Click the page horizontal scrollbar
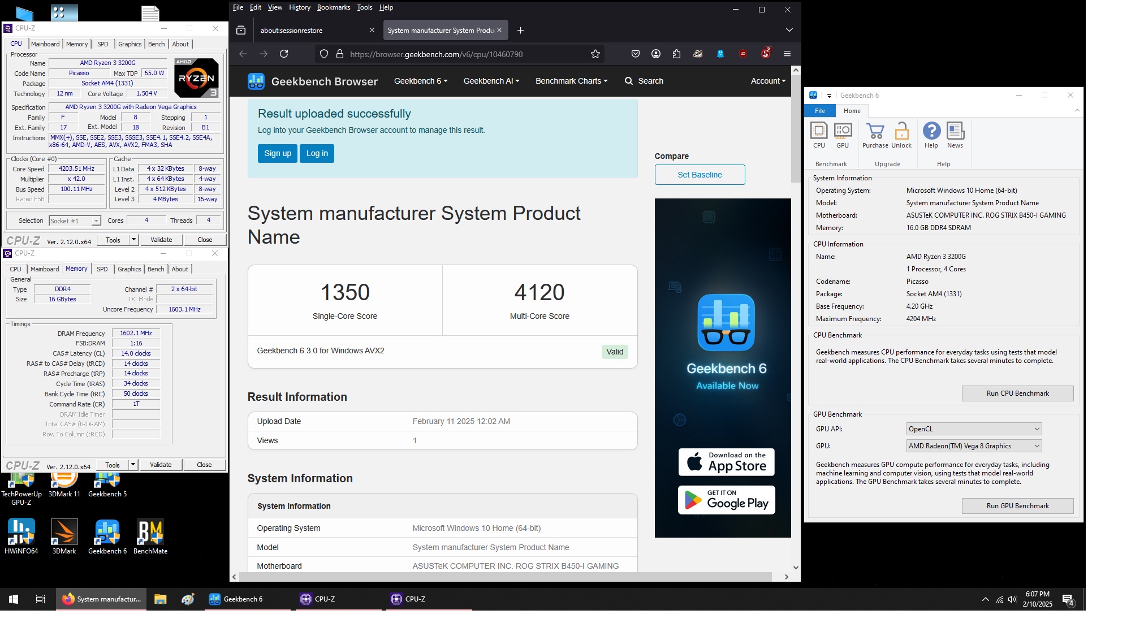 pyautogui.click(x=506, y=577)
